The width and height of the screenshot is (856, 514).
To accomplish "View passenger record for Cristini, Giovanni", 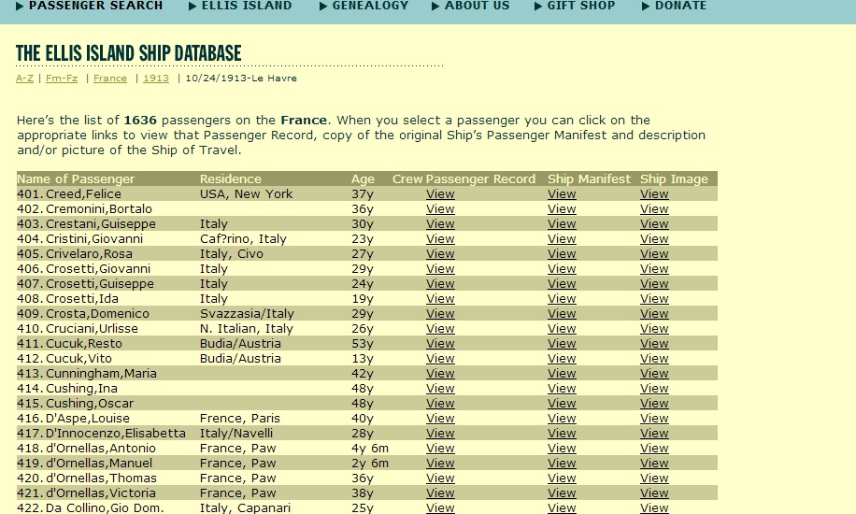I will 440,238.
